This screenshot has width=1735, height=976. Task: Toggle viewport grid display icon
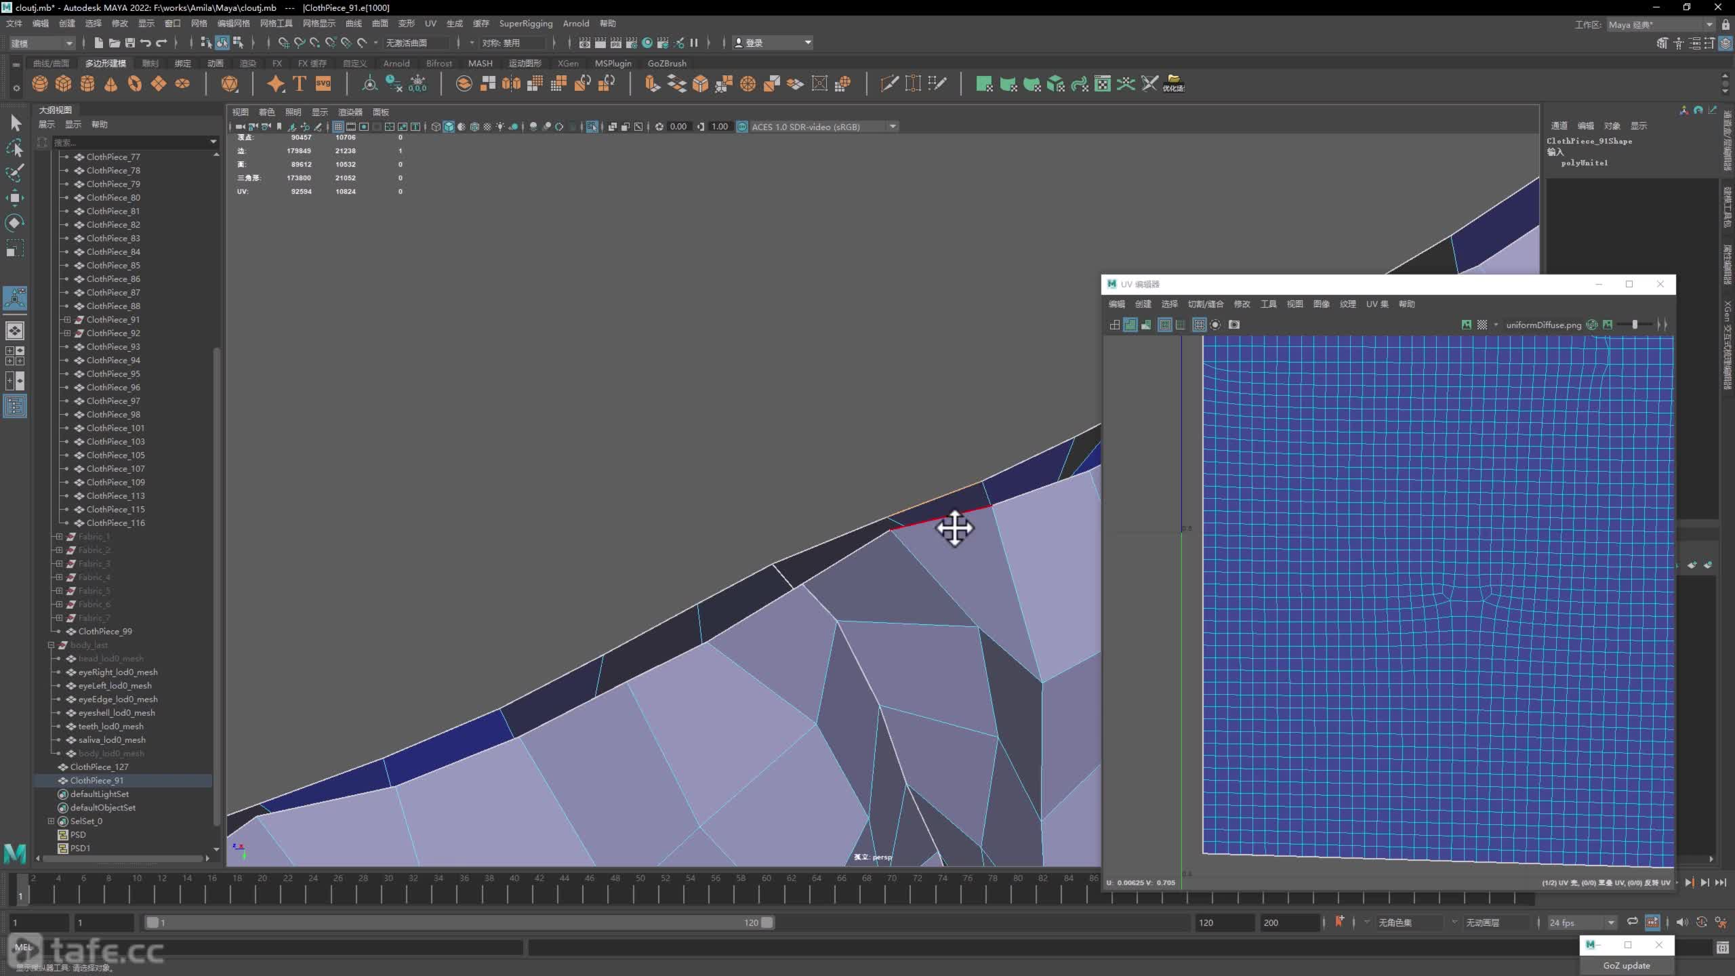(x=338, y=127)
